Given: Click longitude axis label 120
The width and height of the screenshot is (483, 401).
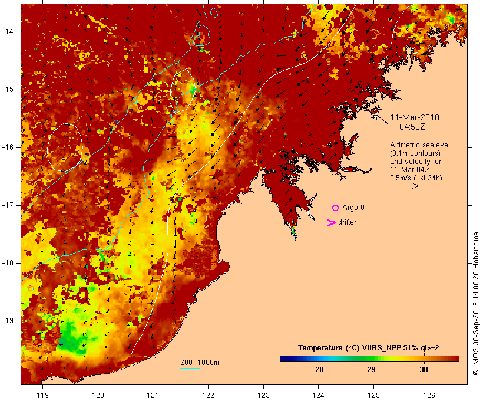Looking at the screenshot, I should click(x=98, y=395).
